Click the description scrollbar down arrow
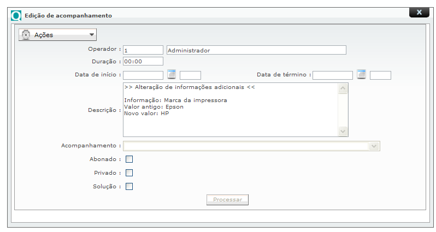Screen dimensions: 436x232 click(x=343, y=131)
